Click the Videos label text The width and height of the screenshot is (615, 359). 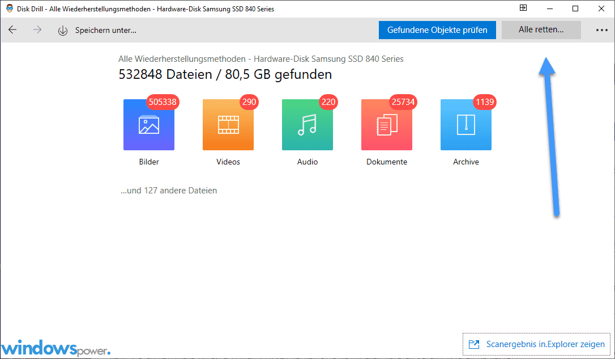tap(228, 162)
